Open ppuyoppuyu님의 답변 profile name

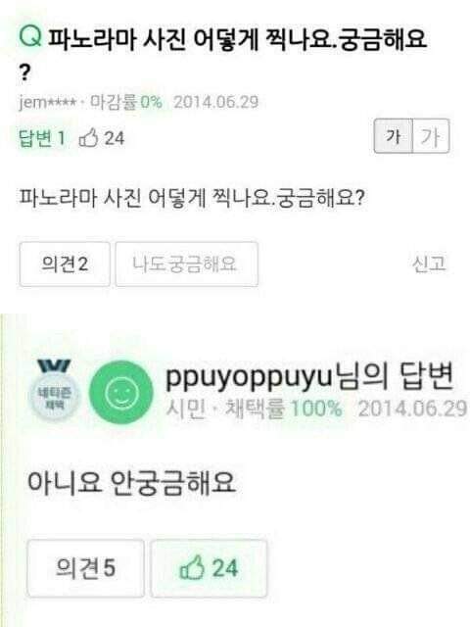click(x=309, y=376)
